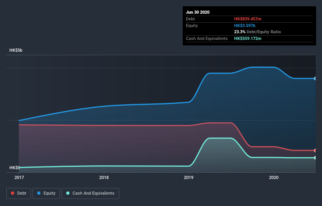Click the blue Equity legend dot
The width and height of the screenshot is (322, 206).
(x=38, y=193)
